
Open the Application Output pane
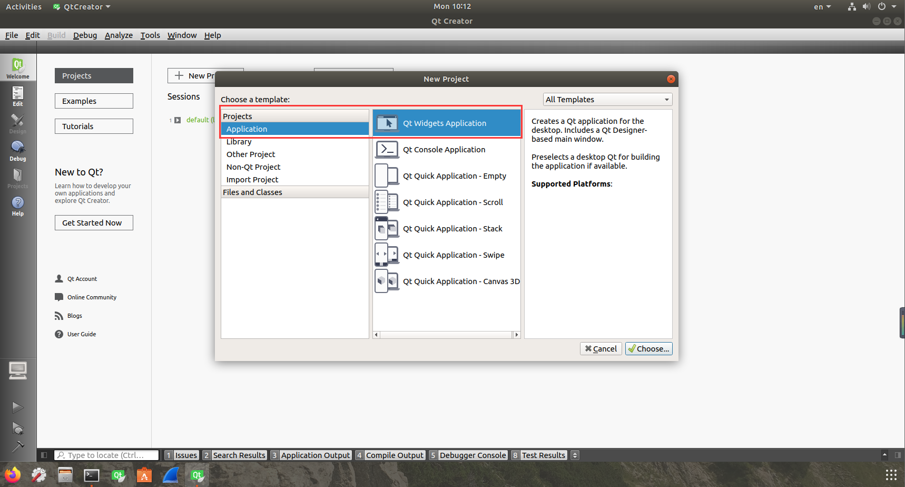click(311, 455)
